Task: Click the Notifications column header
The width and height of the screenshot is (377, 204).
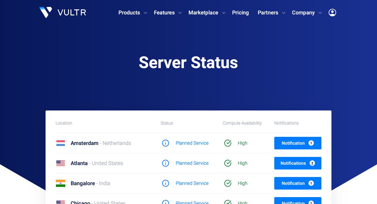Action: (x=287, y=123)
